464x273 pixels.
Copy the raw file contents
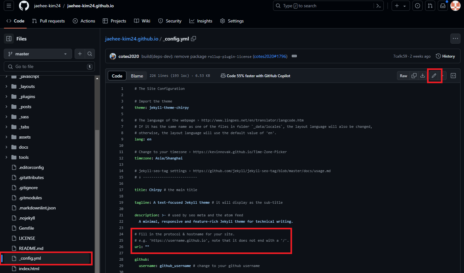coord(414,76)
